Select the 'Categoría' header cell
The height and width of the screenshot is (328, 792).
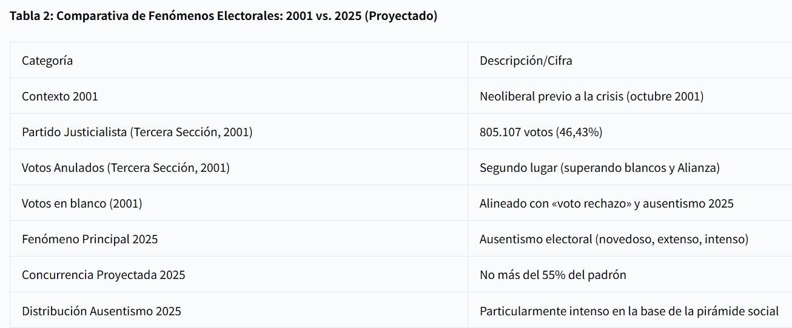pos(239,61)
